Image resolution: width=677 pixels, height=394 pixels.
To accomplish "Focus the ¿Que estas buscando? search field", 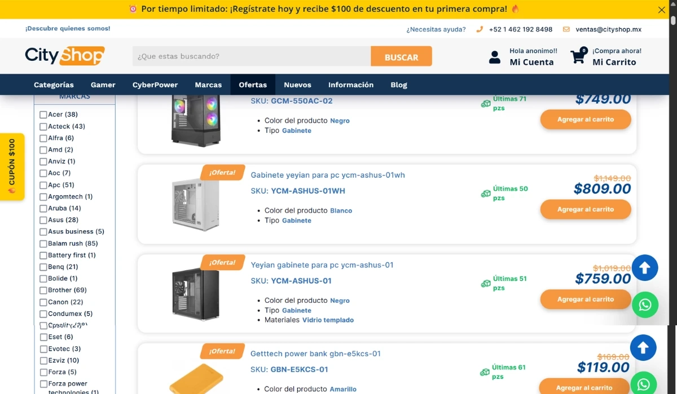I will pos(252,56).
